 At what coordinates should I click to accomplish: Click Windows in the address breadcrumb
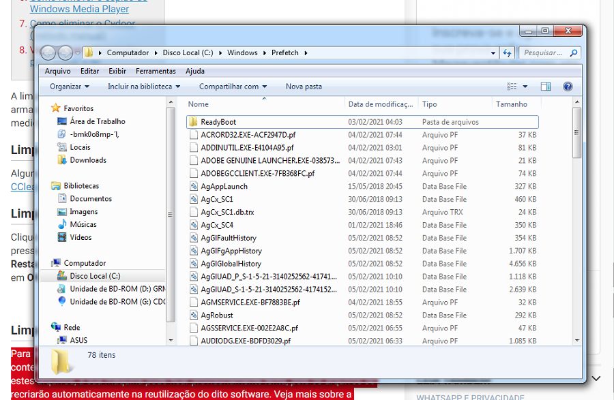coord(242,52)
